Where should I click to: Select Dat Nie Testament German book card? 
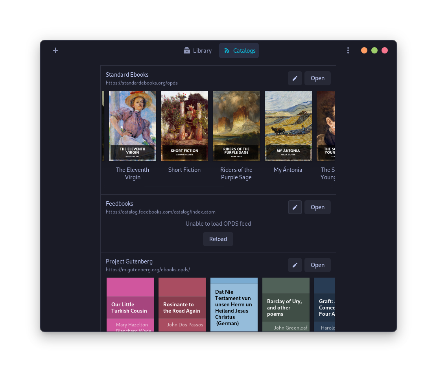(x=234, y=305)
